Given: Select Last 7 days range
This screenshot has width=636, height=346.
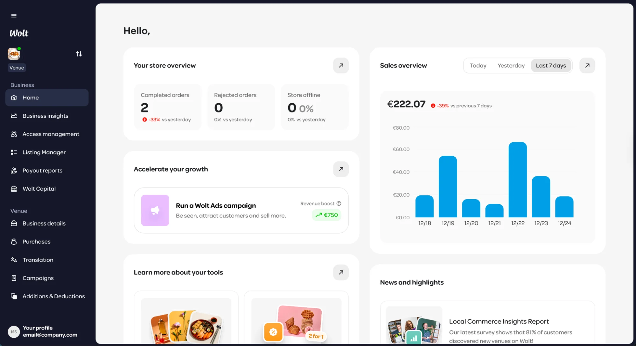Looking at the screenshot, I should tap(550, 65).
